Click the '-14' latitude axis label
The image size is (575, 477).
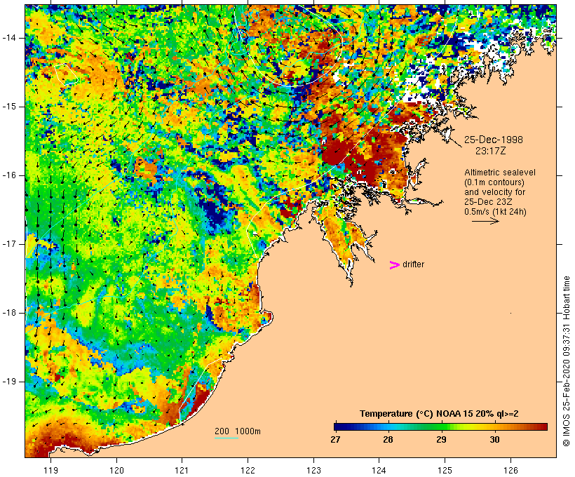8,37
